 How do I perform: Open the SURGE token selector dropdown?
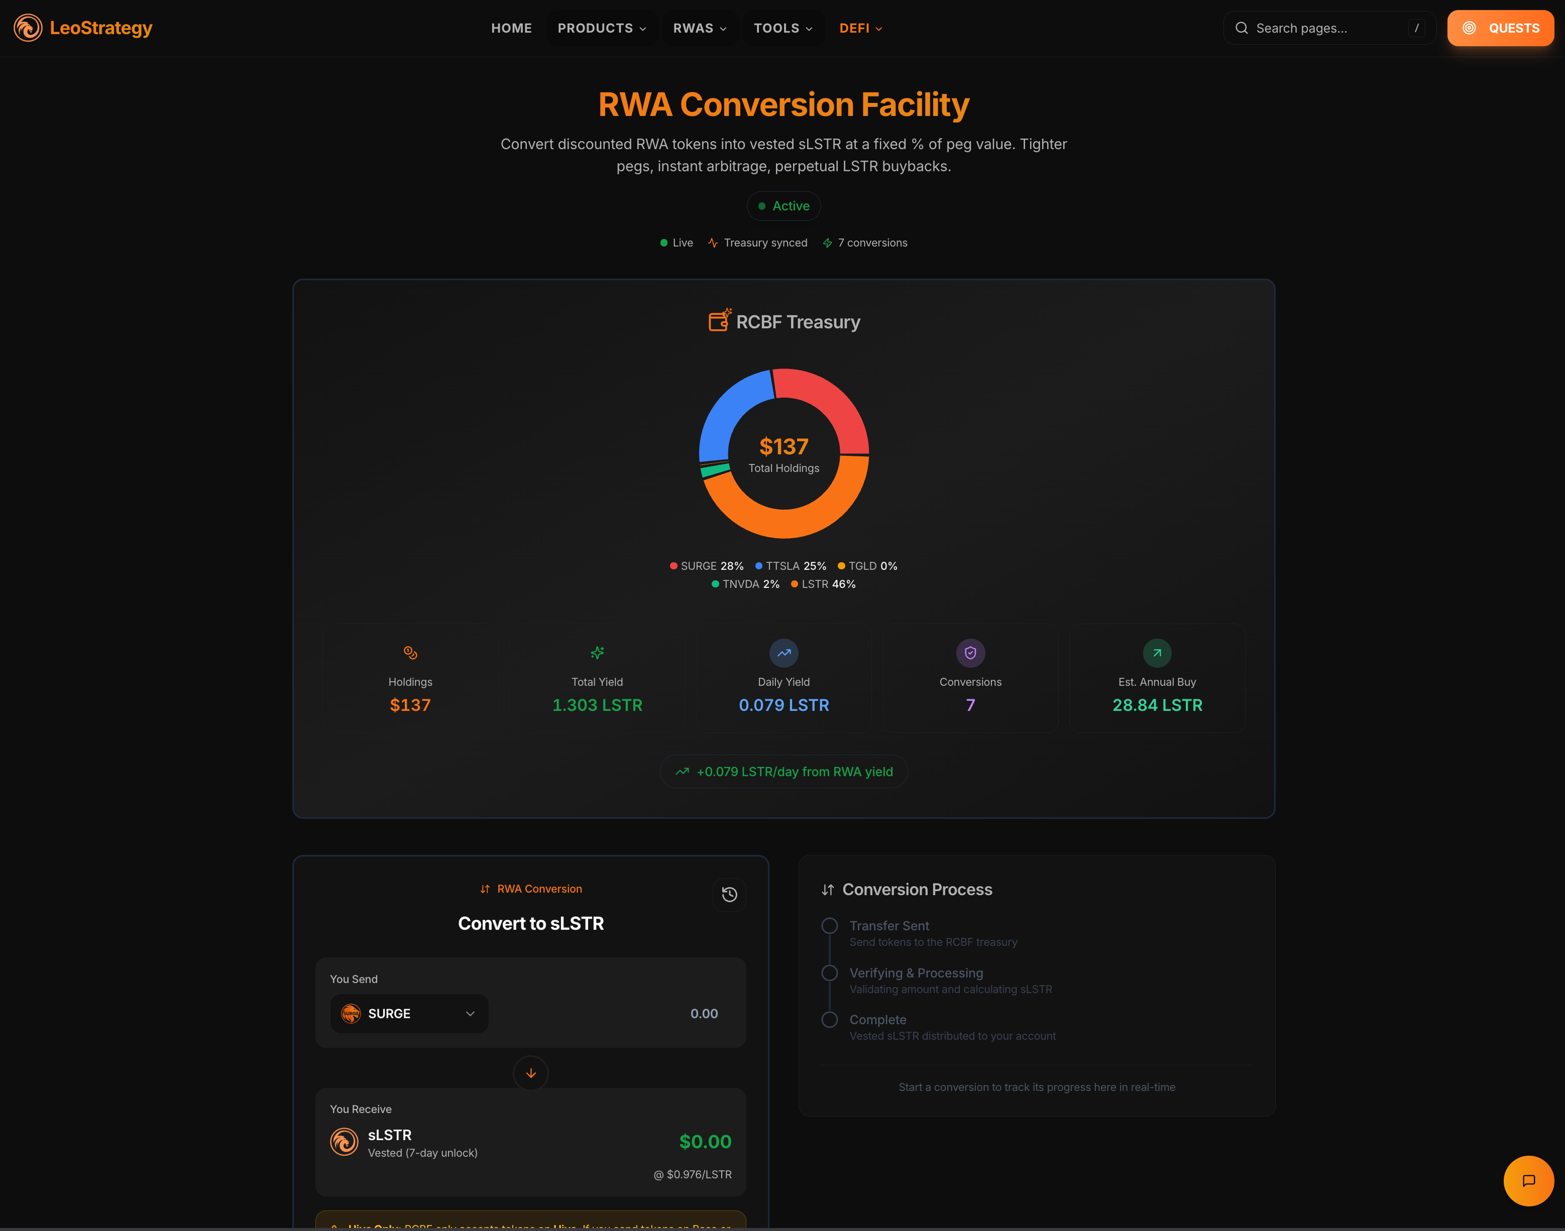409,1013
